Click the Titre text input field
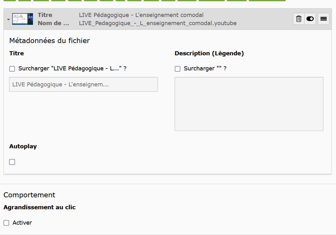The image size is (336, 235). point(84,85)
